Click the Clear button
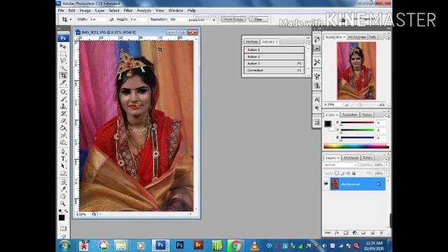 pyautogui.click(x=258, y=20)
